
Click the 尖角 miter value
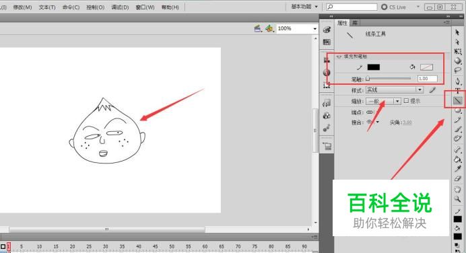[407, 122]
